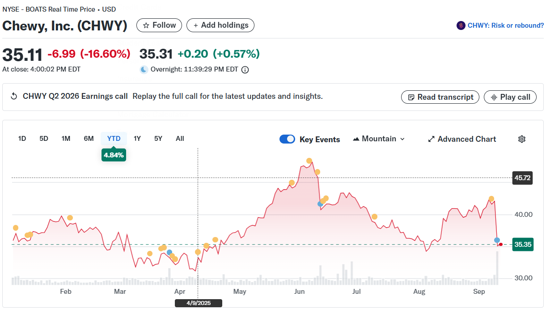Open Advanced Chart view
546x309 pixels.
point(462,139)
